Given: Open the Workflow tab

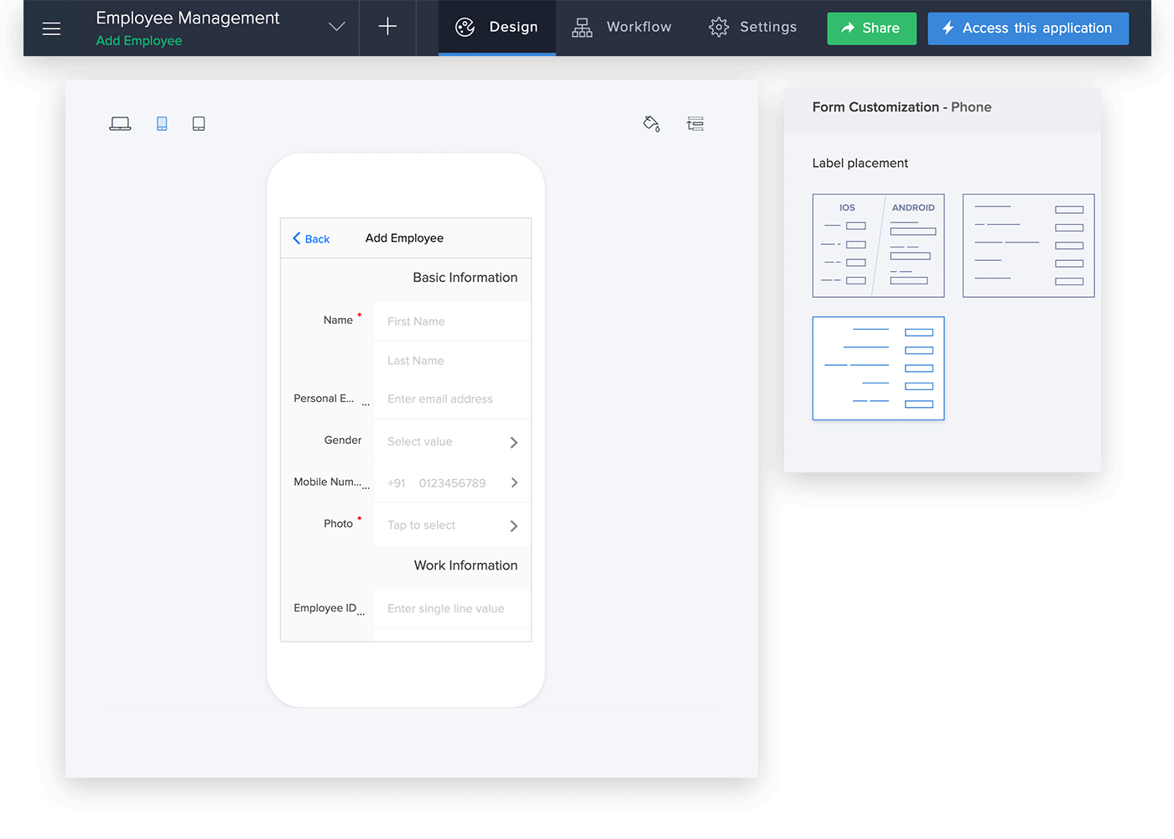Looking at the screenshot, I should 621,28.
